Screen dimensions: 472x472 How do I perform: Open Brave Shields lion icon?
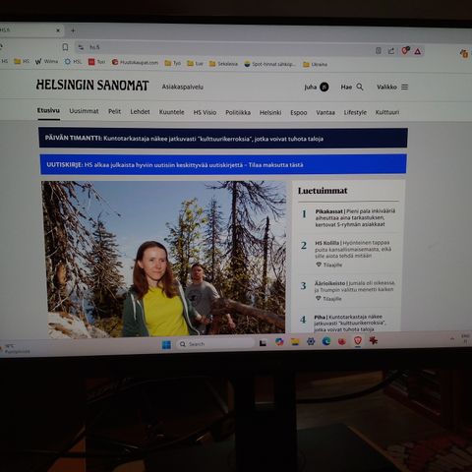[405, 51]
